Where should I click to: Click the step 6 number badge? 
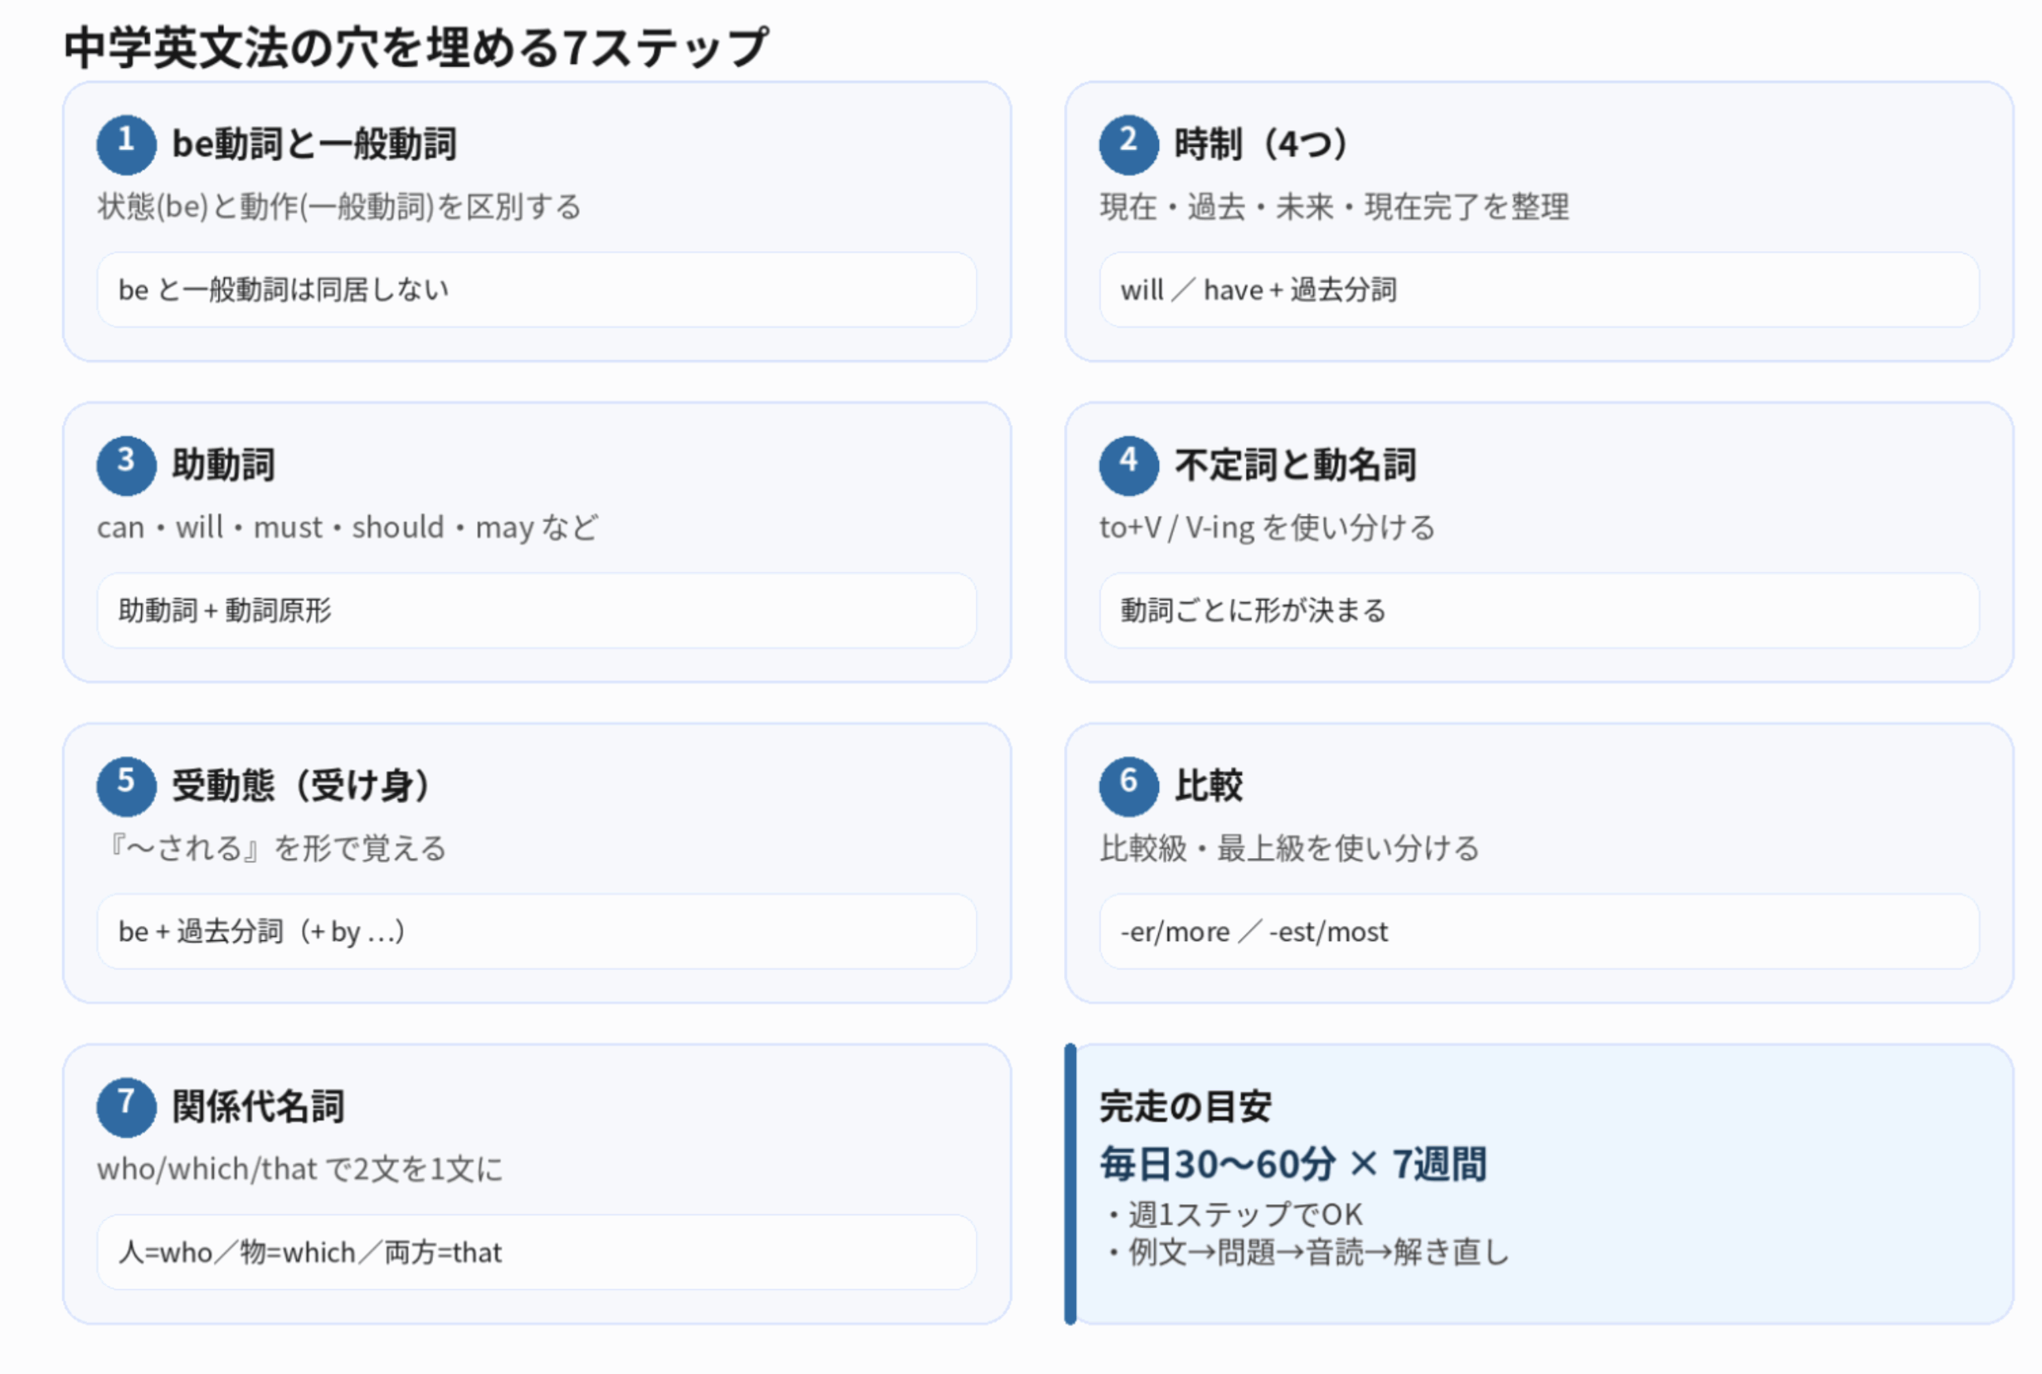1129,785
